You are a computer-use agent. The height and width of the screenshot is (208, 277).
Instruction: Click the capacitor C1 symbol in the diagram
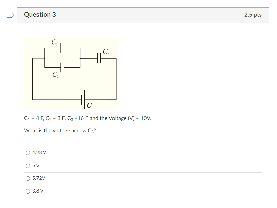[62, 48]
